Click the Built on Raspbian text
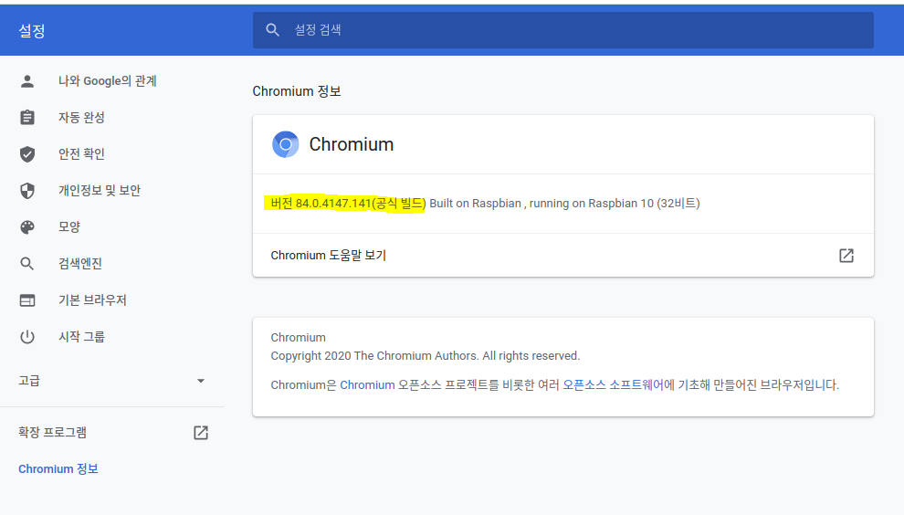The width and height of the screenshot is (904, 515). 475,204
